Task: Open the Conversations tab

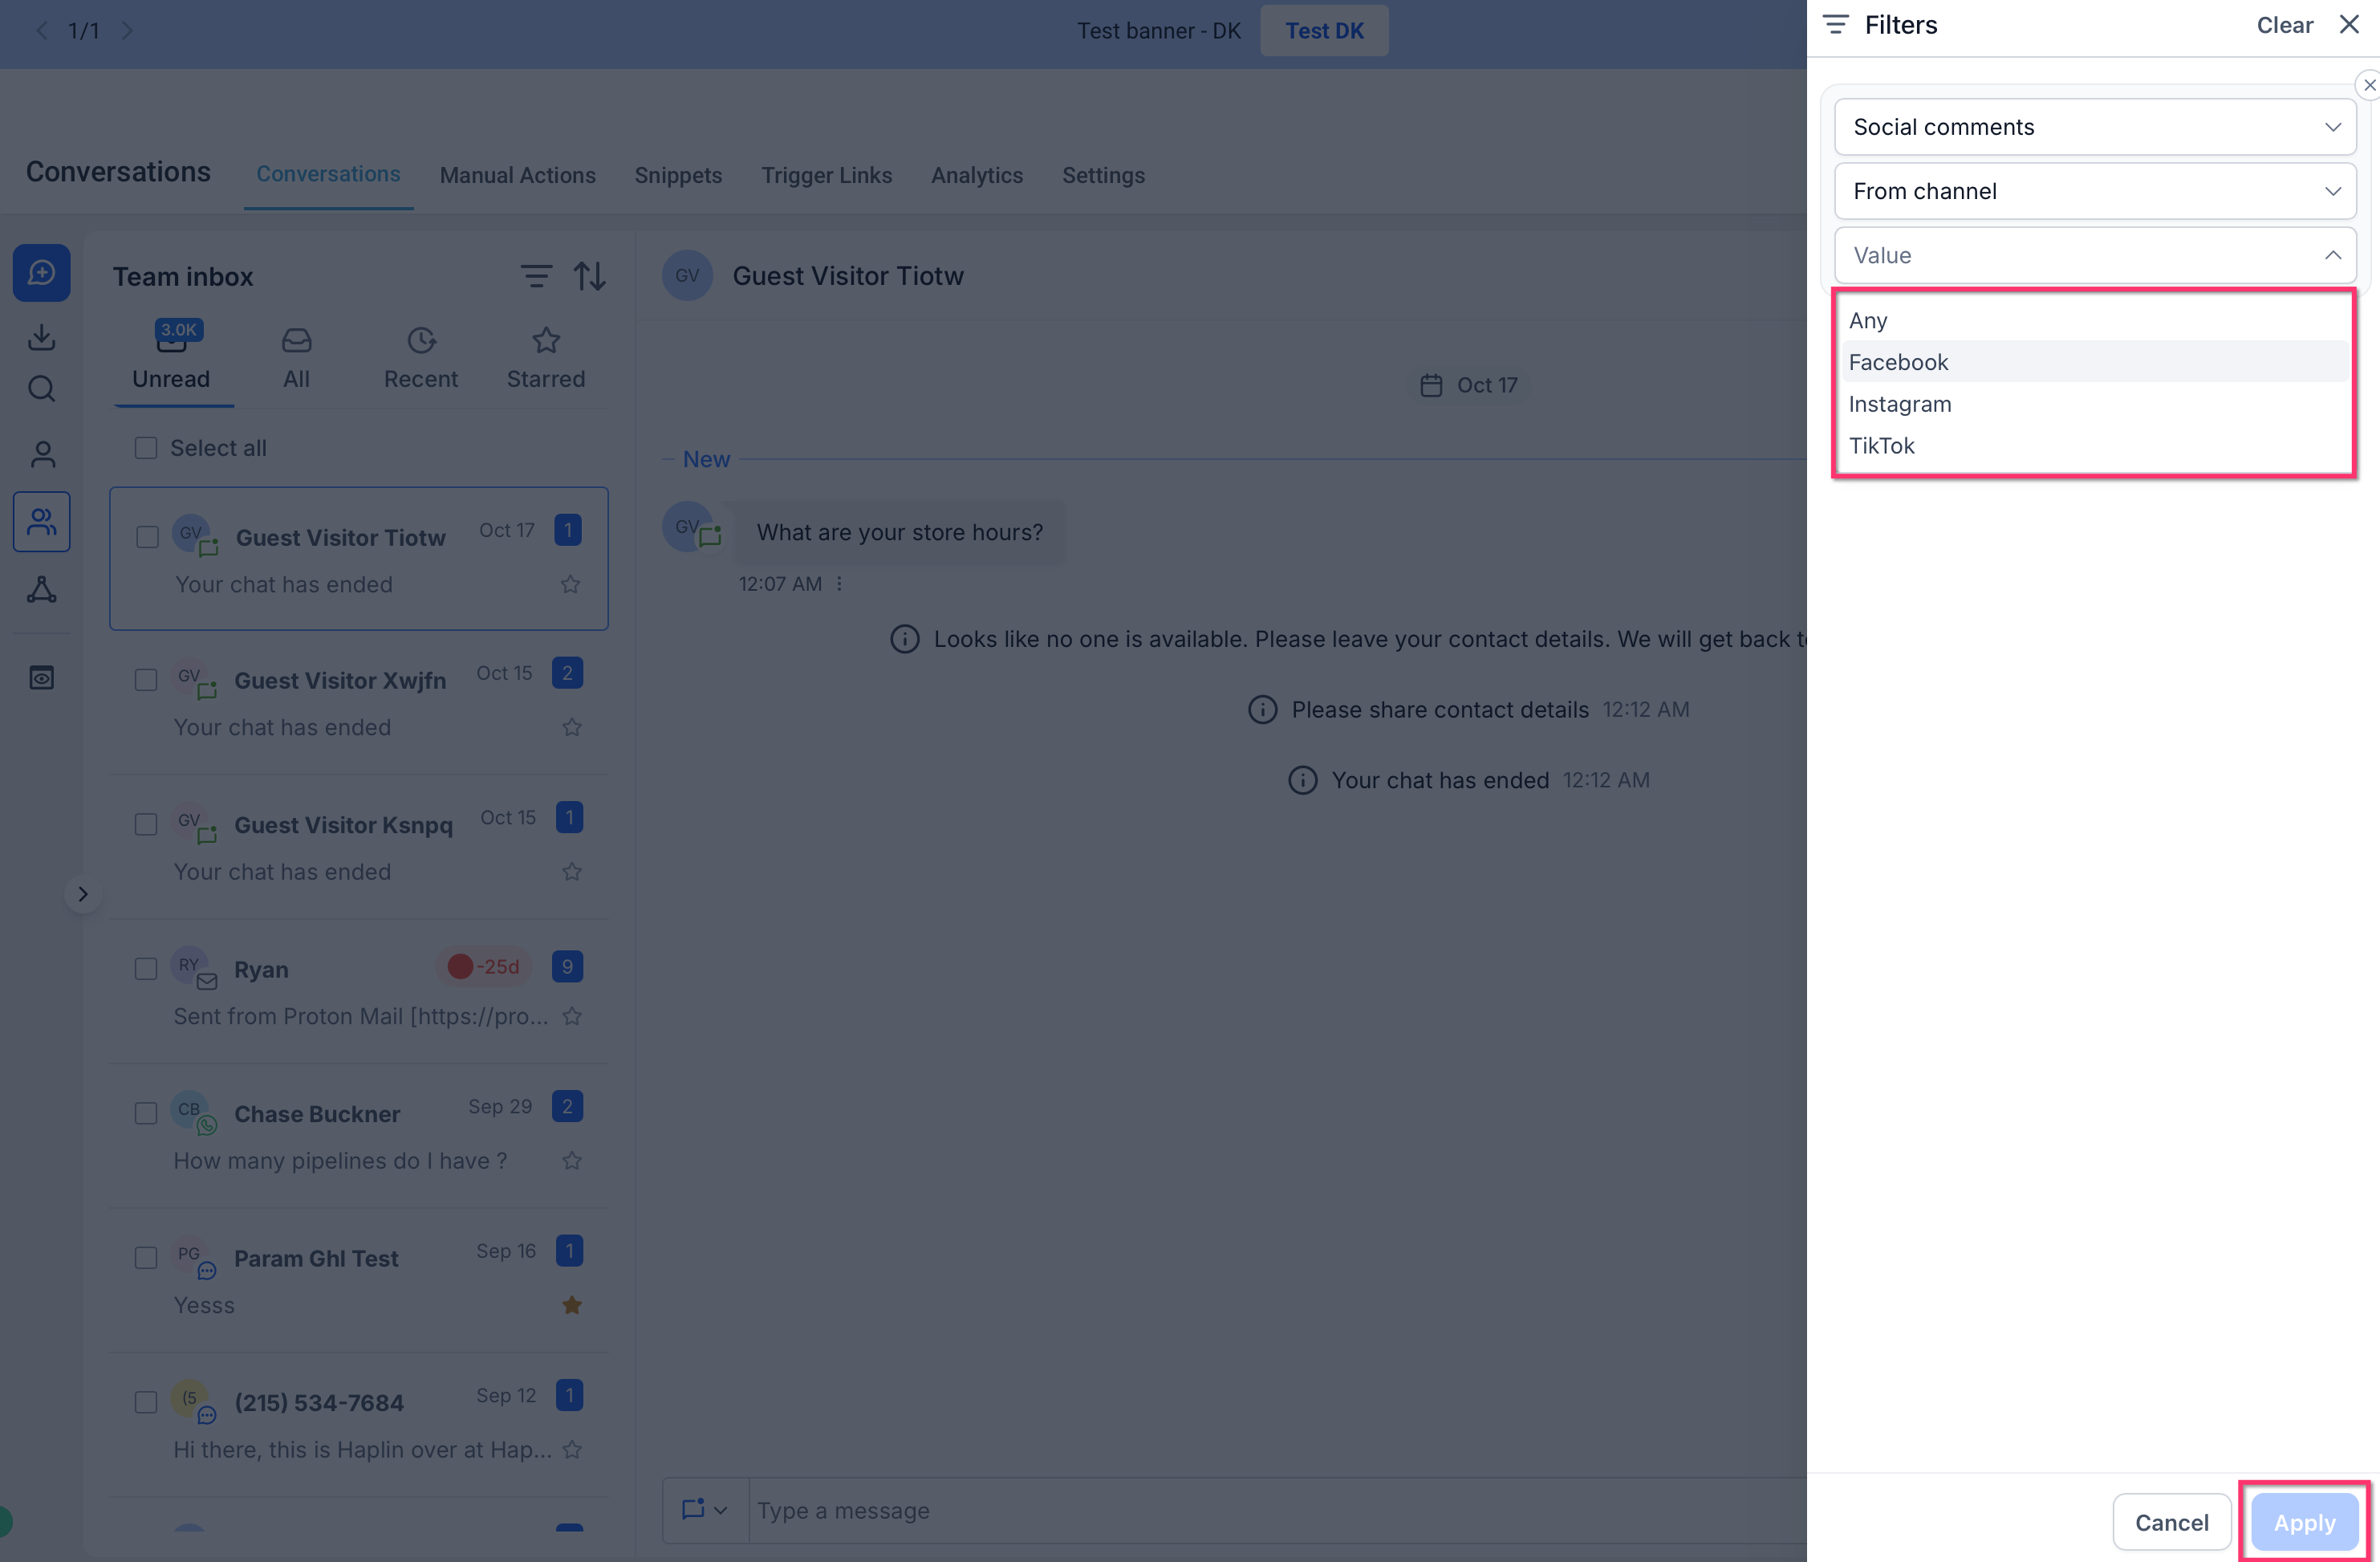Action: pos(328,175)
